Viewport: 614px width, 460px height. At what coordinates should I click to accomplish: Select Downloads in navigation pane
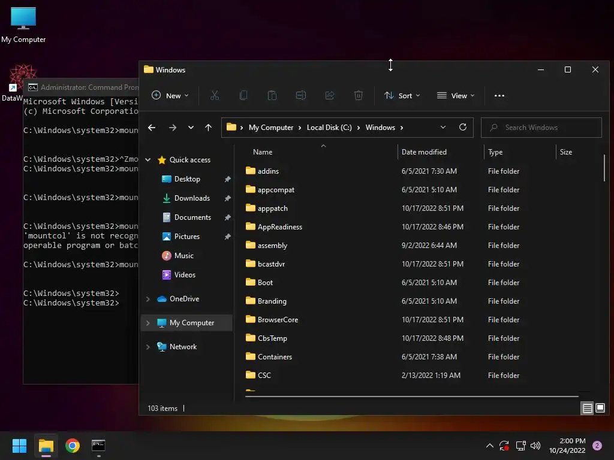192,198
